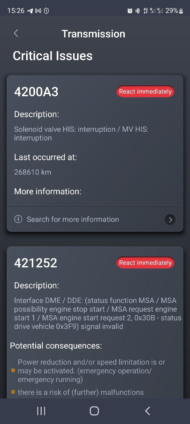Tap the 268610 km mileage value

coord(33,172)
